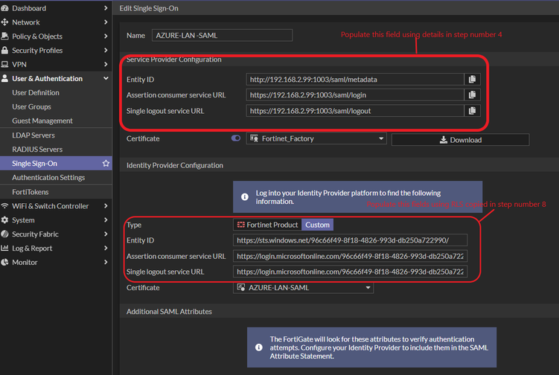Screen dimensions: 559x375
Task: Click the Dashboard gauge icon
Action: click(4, 8)
